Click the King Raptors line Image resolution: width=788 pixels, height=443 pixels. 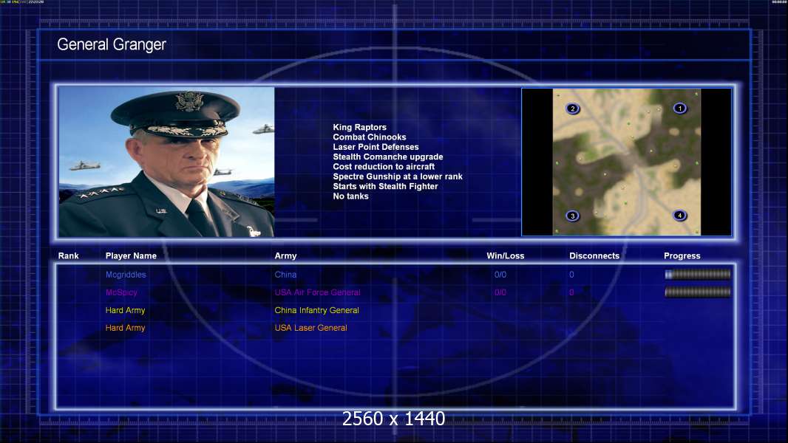tap(359, 128)
